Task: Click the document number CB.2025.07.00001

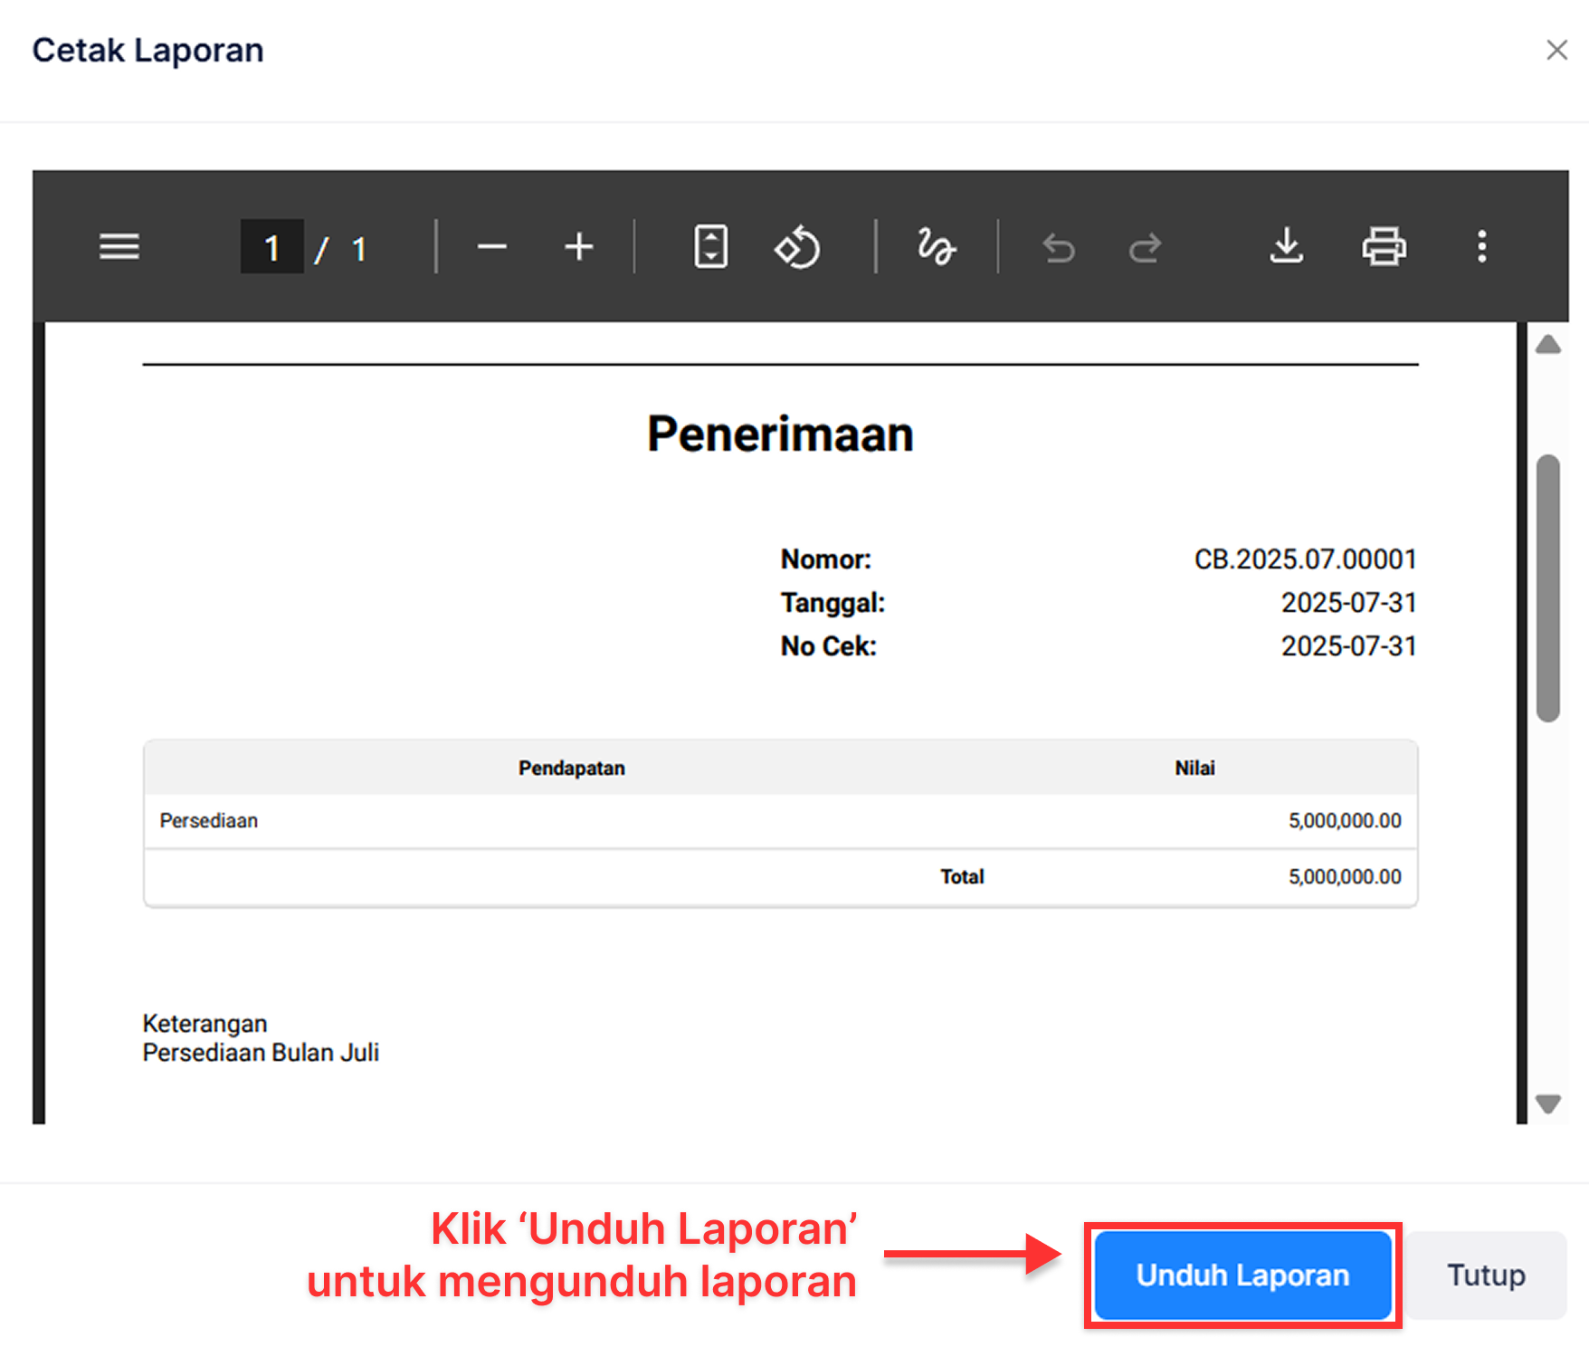Action: click(x=1305, y=559)
